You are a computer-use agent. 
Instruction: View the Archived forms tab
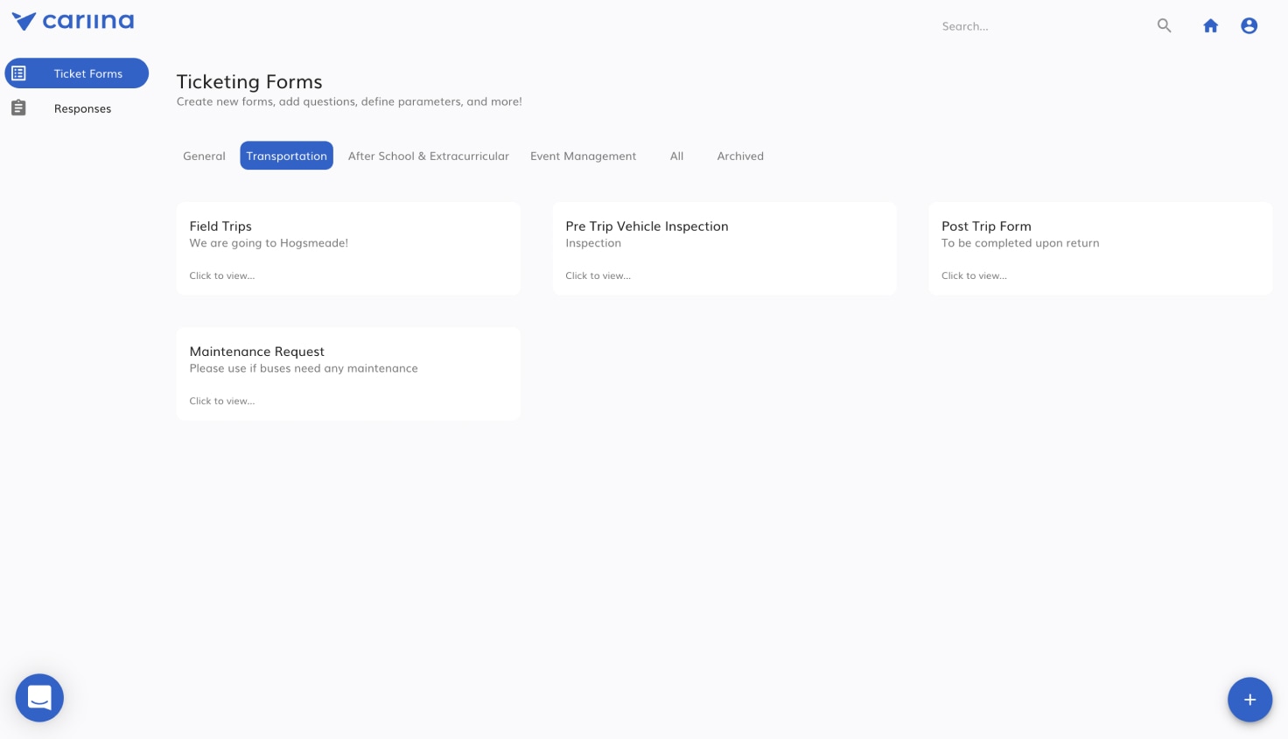(740, 156)
